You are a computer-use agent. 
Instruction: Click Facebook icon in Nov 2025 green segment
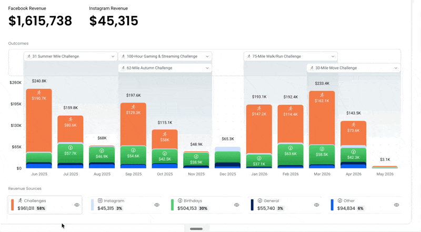tap(196, 157)
